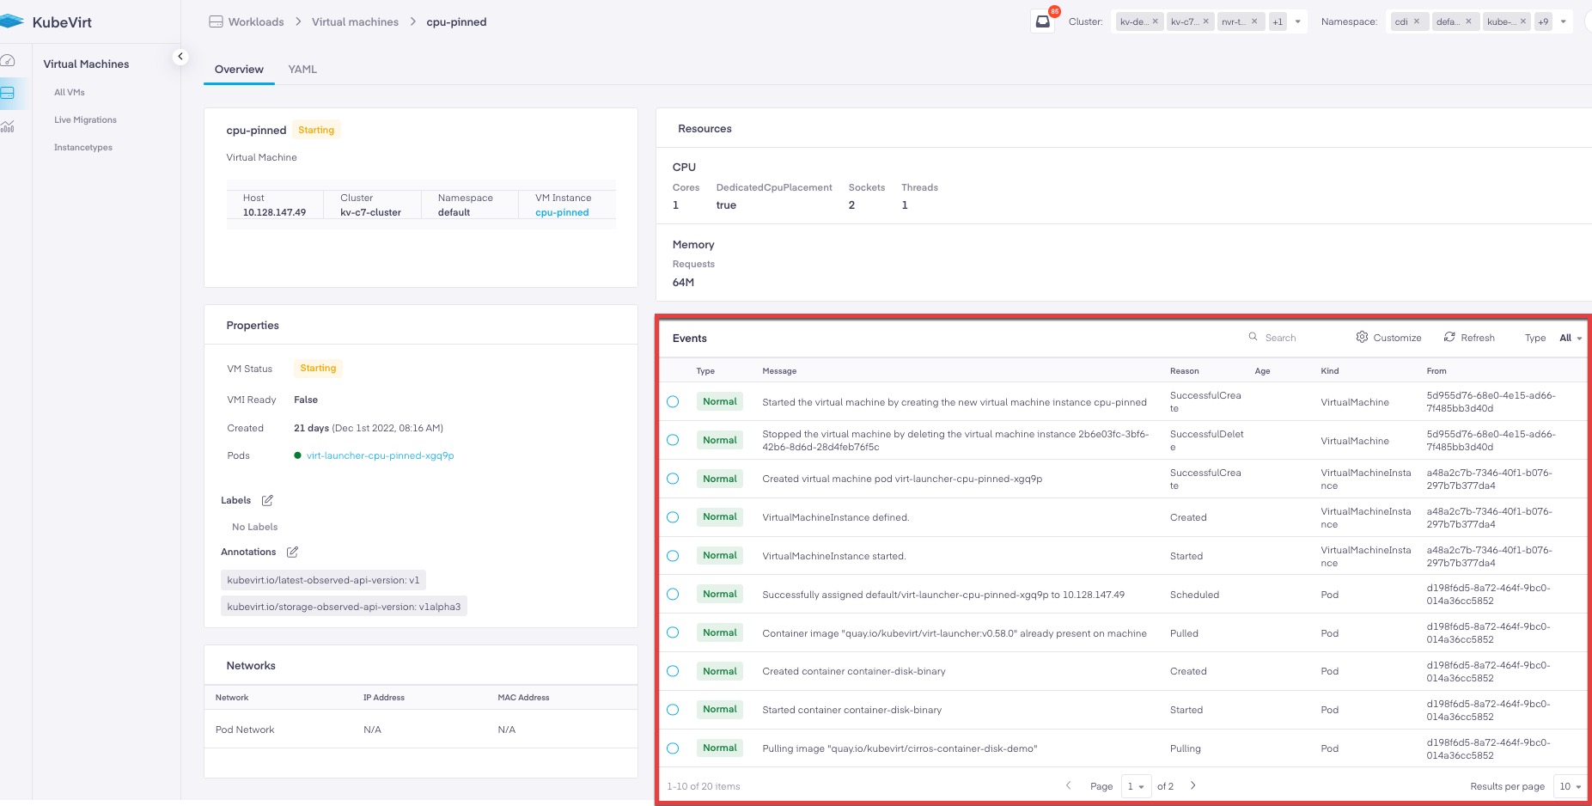The image size is (1592, 806).
Task: Select the first event row radio button
Action: click(x=673, y=401)
